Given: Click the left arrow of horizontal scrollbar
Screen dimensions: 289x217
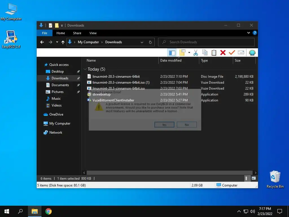Looking at the screenshot, I should pos(84,173).
